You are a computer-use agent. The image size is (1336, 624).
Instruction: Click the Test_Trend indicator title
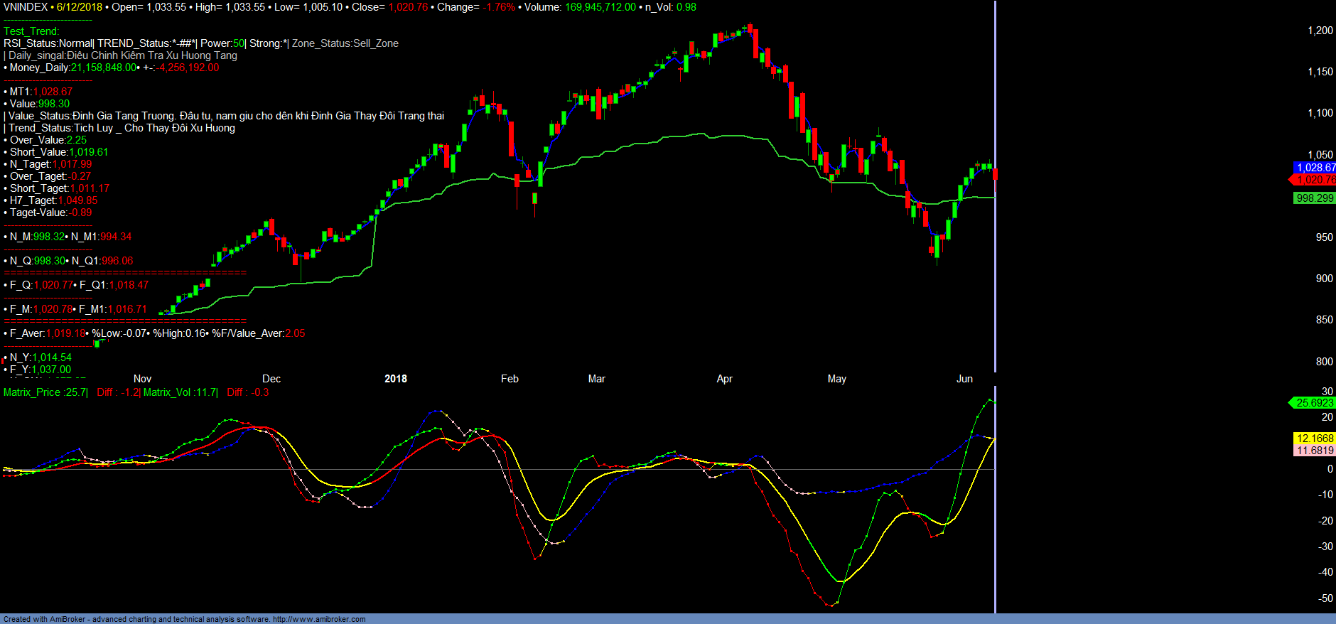[x=31, y=31]
